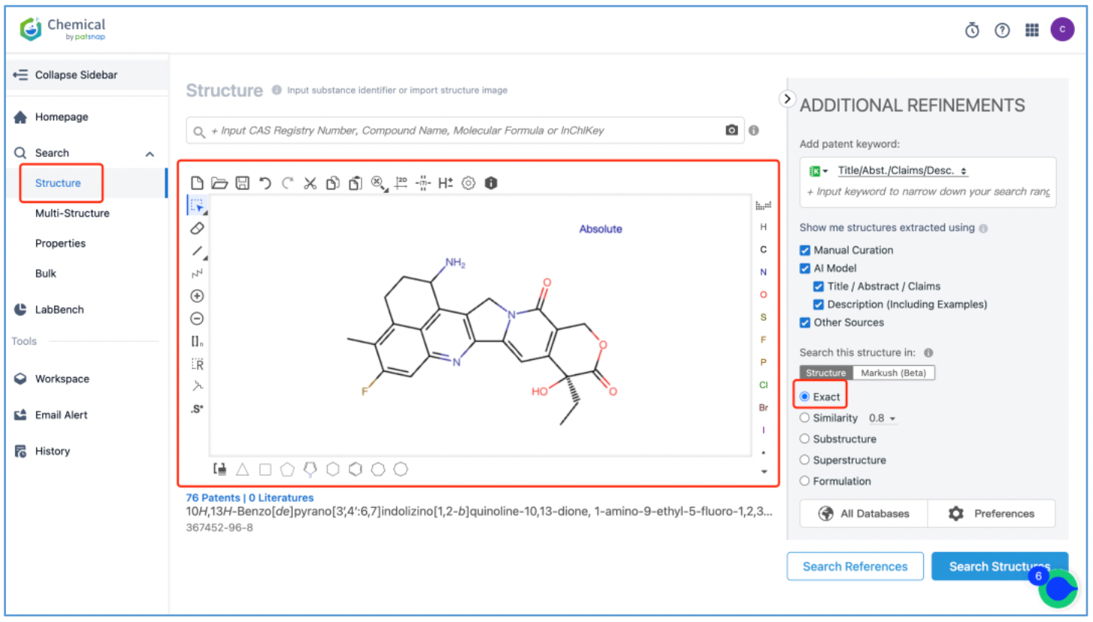Select the Substructure radio option
The width and height of the screenshot is (1093, 622).
click(x=805, y=439)
